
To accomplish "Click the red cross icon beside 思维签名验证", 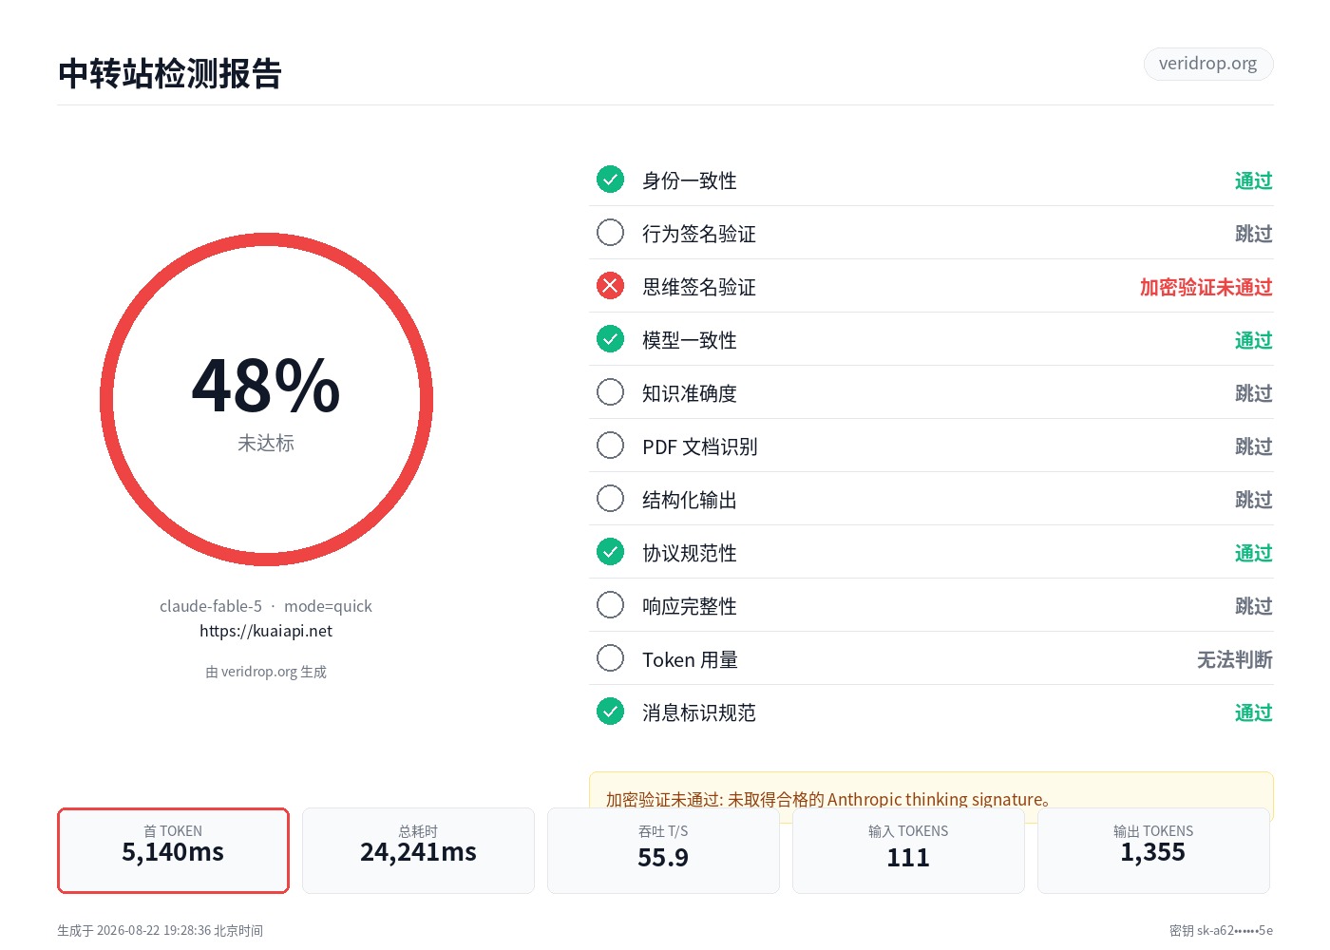I will [610, 286].
